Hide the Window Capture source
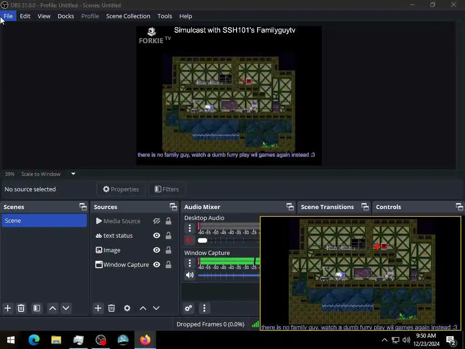 point(157,265)
